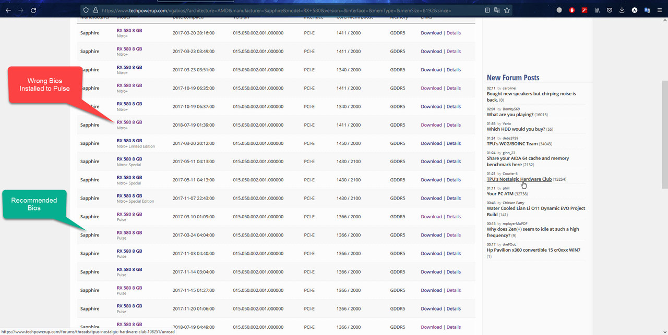Go back with the browser back arrow

[x=8, y=10]
